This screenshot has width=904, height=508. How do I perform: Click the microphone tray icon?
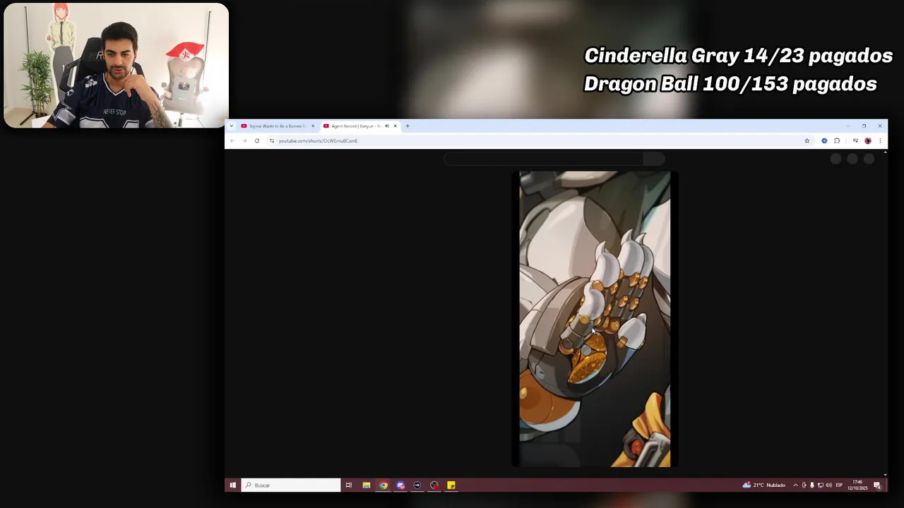pyautogui.click(x=811, y=485)
